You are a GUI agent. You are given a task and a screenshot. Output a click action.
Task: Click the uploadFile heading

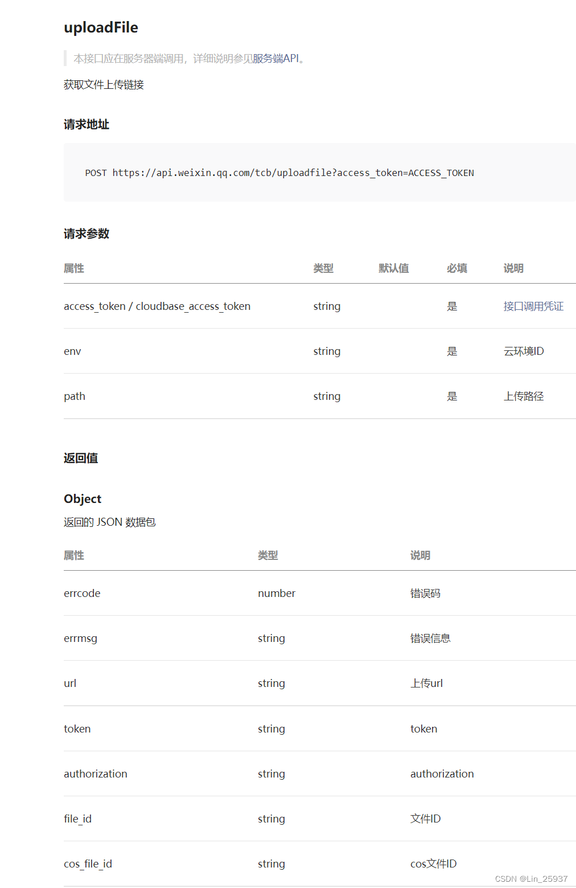[101, 27]
